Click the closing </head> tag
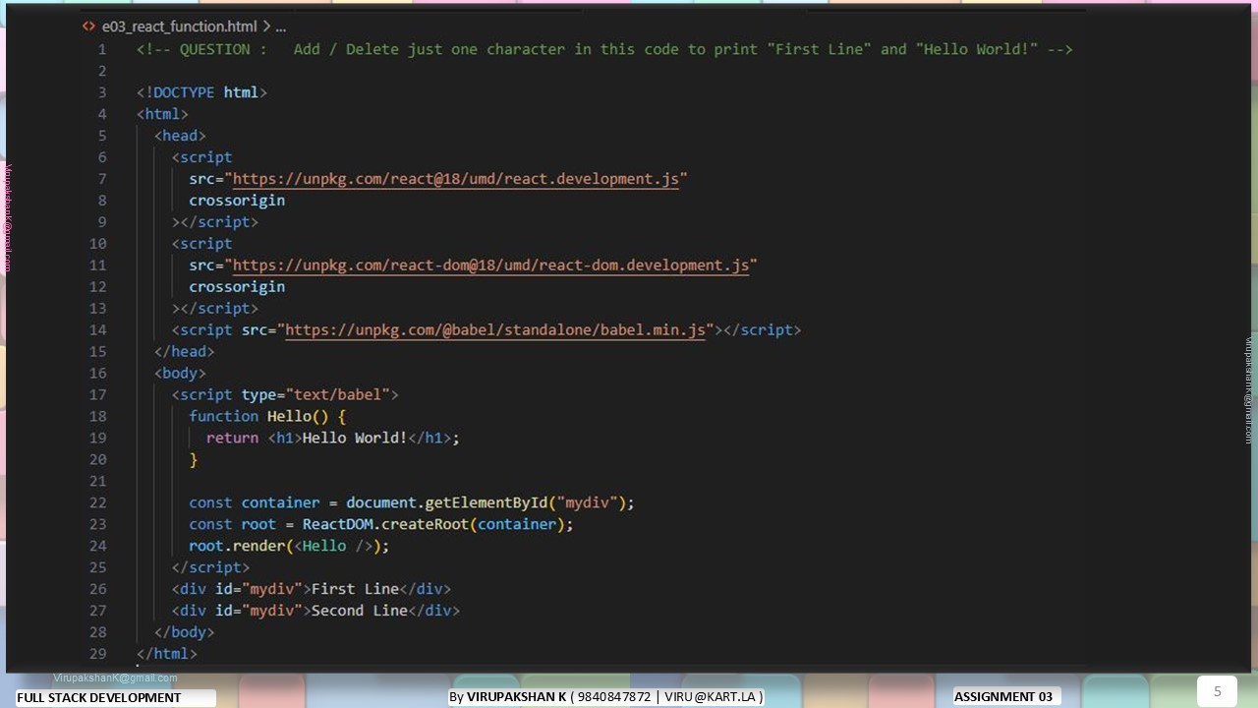The height and width of the screenshot is (708, 1258). point(184,352)
